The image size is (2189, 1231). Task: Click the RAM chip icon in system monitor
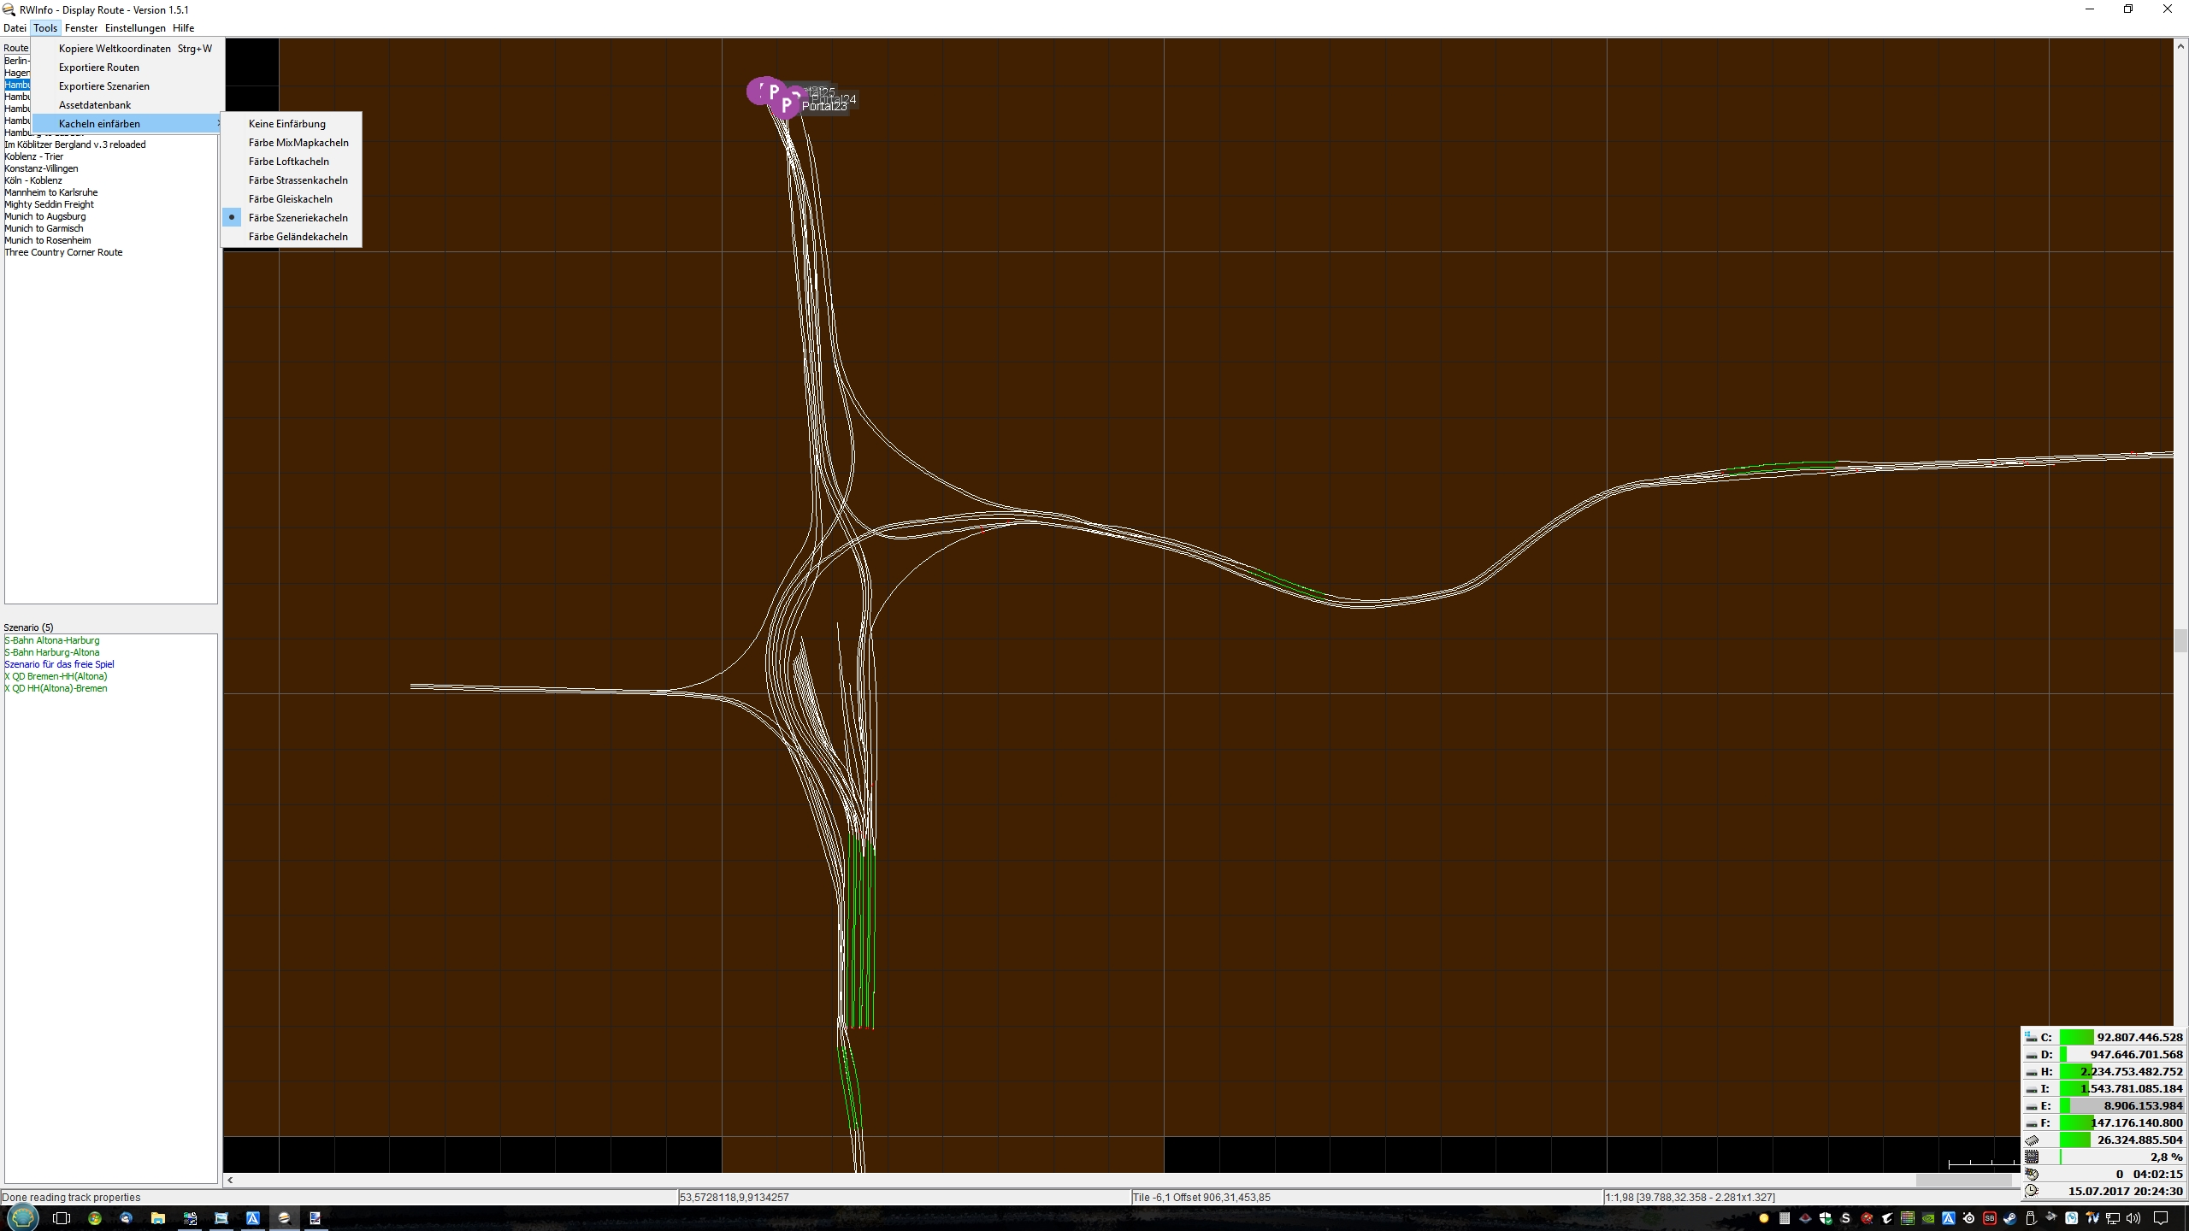tap(2033, 1140)
